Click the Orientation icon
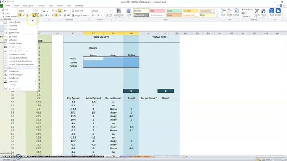 (65, 11)
